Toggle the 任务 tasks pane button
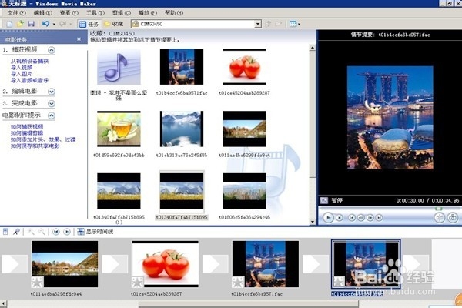 click(x=89, y=24)
